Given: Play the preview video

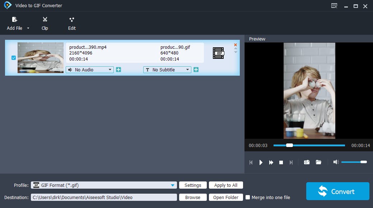Looking at the screenshot, I should coord(261,162).
